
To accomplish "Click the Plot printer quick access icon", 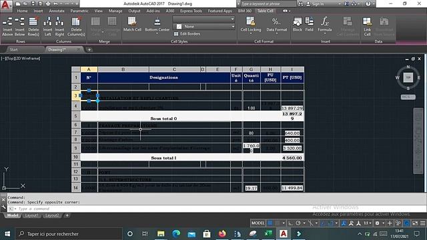I will (x=48, y=4).
